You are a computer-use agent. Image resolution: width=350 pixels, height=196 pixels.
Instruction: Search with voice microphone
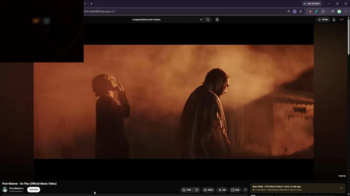pos(217,20)
